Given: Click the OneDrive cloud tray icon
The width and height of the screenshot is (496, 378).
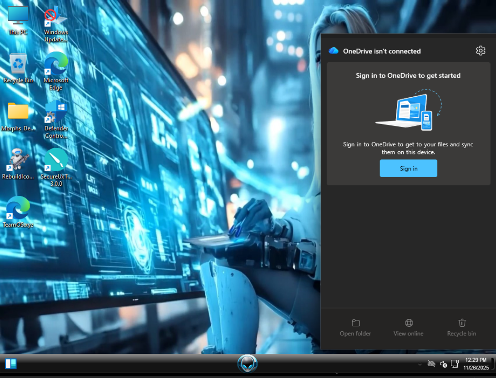Looking at the screenshot, I should tap(431, 364).
